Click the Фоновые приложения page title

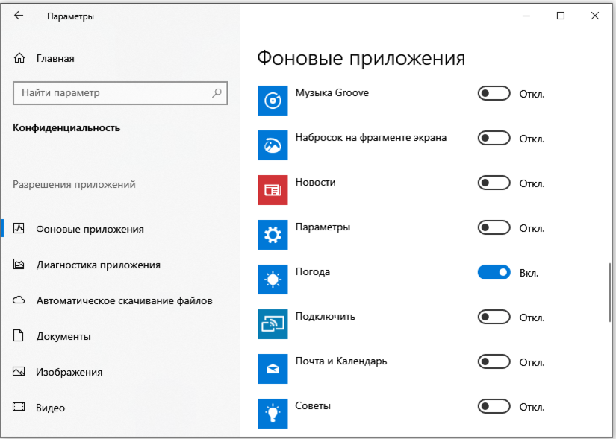point(361,58)
